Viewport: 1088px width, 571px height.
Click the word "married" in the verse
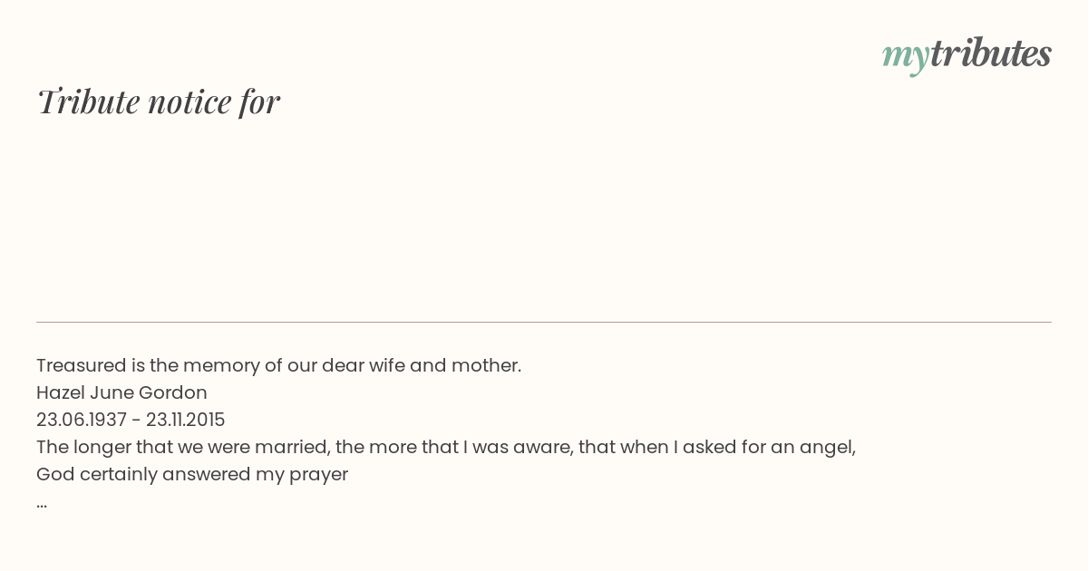[289, 447]
